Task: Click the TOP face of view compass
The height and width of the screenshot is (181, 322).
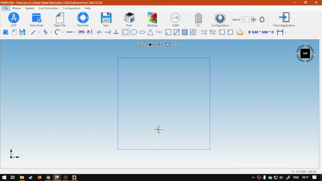Action: pyautogui.click(x=305, y=54)
